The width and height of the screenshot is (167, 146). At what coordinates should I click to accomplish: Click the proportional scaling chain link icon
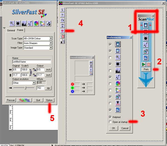pyautogui.click(x=31, y=72)
